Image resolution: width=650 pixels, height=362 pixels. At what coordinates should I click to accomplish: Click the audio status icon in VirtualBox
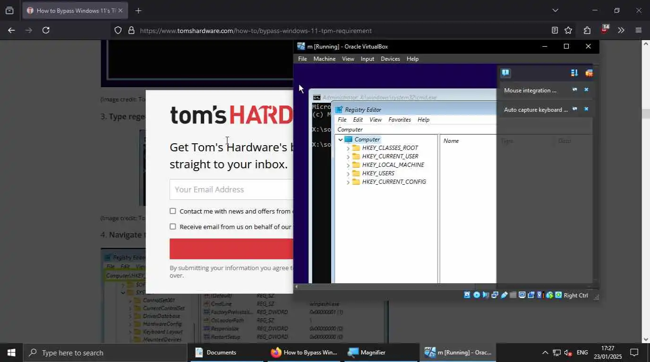coord(486,295)
